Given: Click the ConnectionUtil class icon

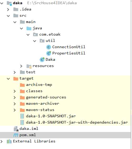Looking at the screenshot, I should click(x=48, y=47).
